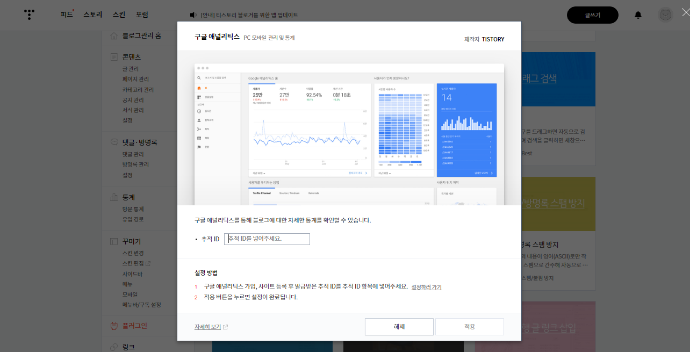690x352 pixels.
Task: Focus the 추적 ID input field
Action: (267, 239)
